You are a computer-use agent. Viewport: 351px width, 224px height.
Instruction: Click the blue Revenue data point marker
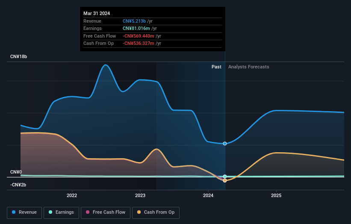click(225, 144)
